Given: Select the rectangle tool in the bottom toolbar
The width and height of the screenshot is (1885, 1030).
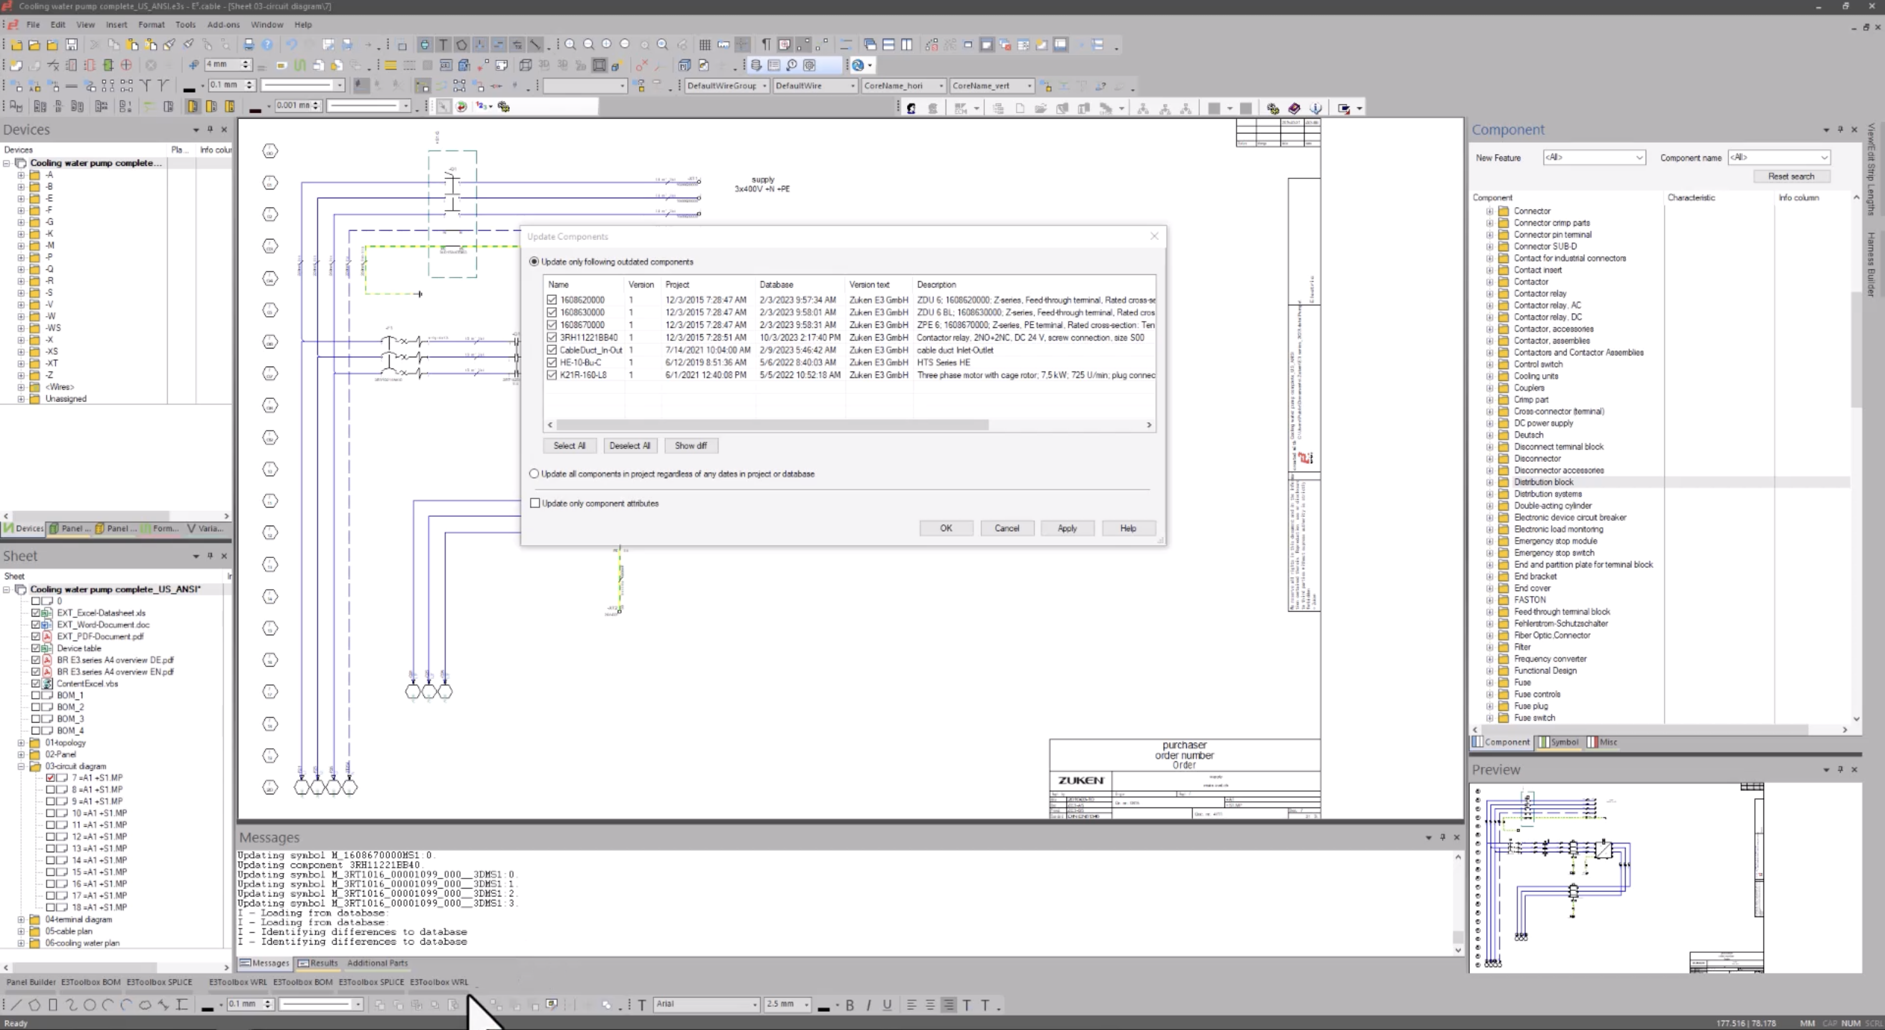Looking at the screenshot, I should (53, 1004).
